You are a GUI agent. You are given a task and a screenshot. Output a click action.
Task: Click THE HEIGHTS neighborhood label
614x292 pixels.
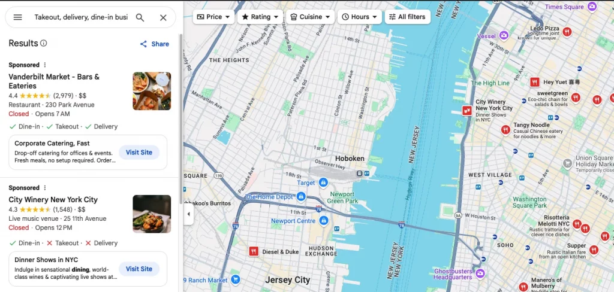[229, 60]
